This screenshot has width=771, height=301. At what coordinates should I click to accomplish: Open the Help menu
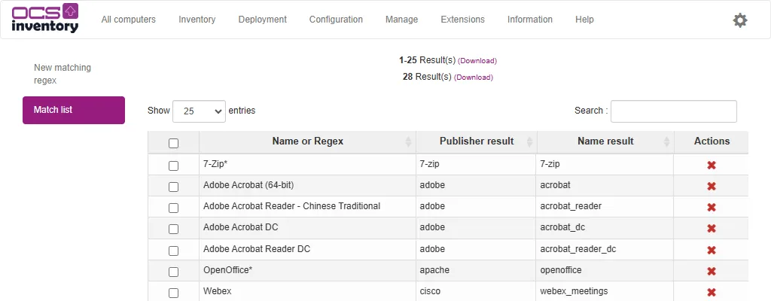pos(584,20)
